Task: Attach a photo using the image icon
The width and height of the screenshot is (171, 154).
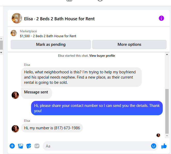Action: (x=20, y=146)
